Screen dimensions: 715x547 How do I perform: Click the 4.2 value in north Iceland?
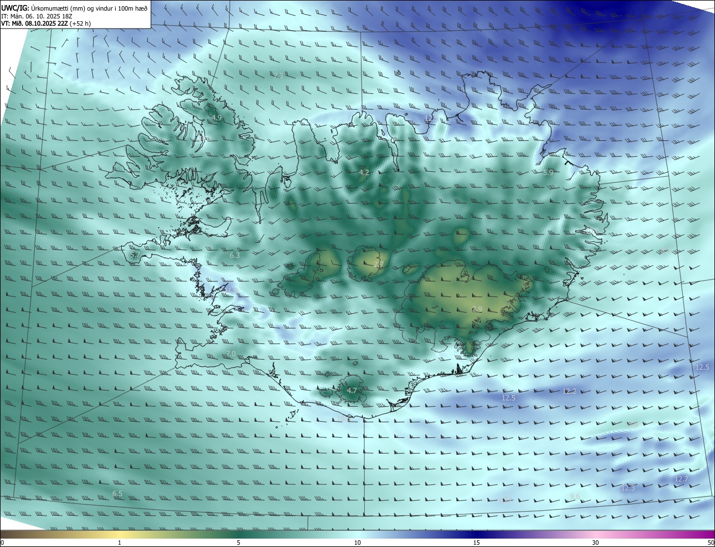point(364,173)
